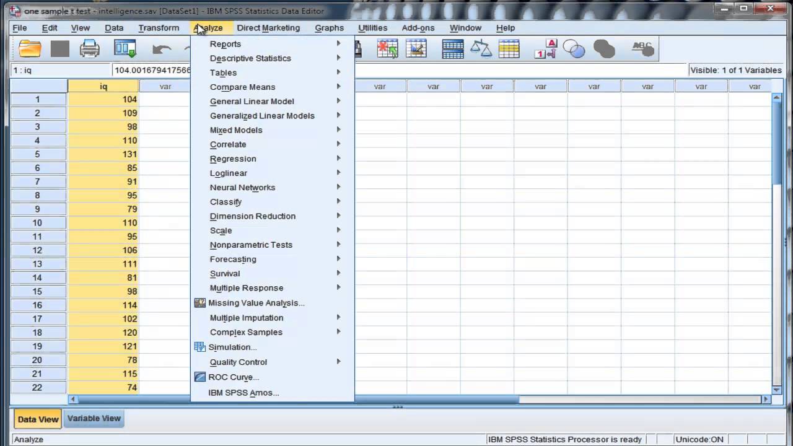This screenshot has width=793, height=446.
Task: Open the Transform menu
Action: [159, 28]
